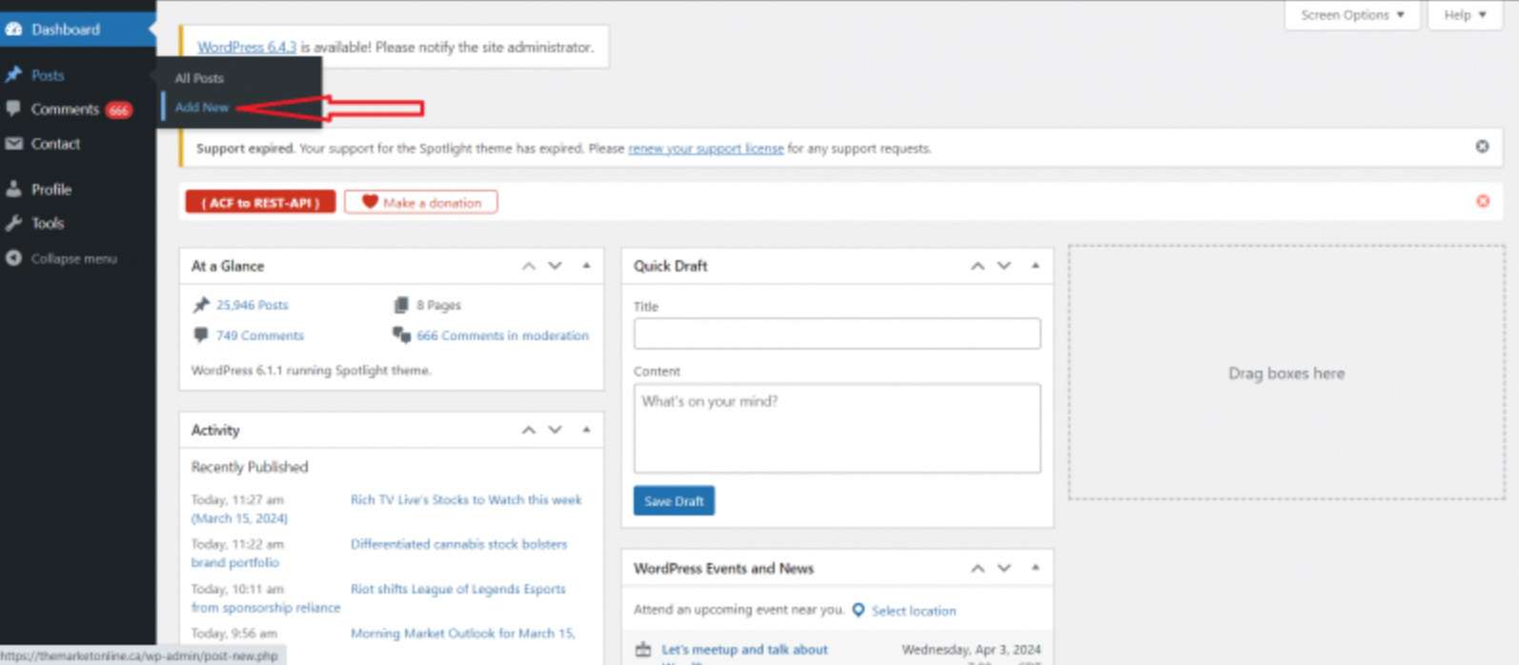Open the Screen Options dropdown
This screenshot has width=1519, height=665.
point(1351,15)
